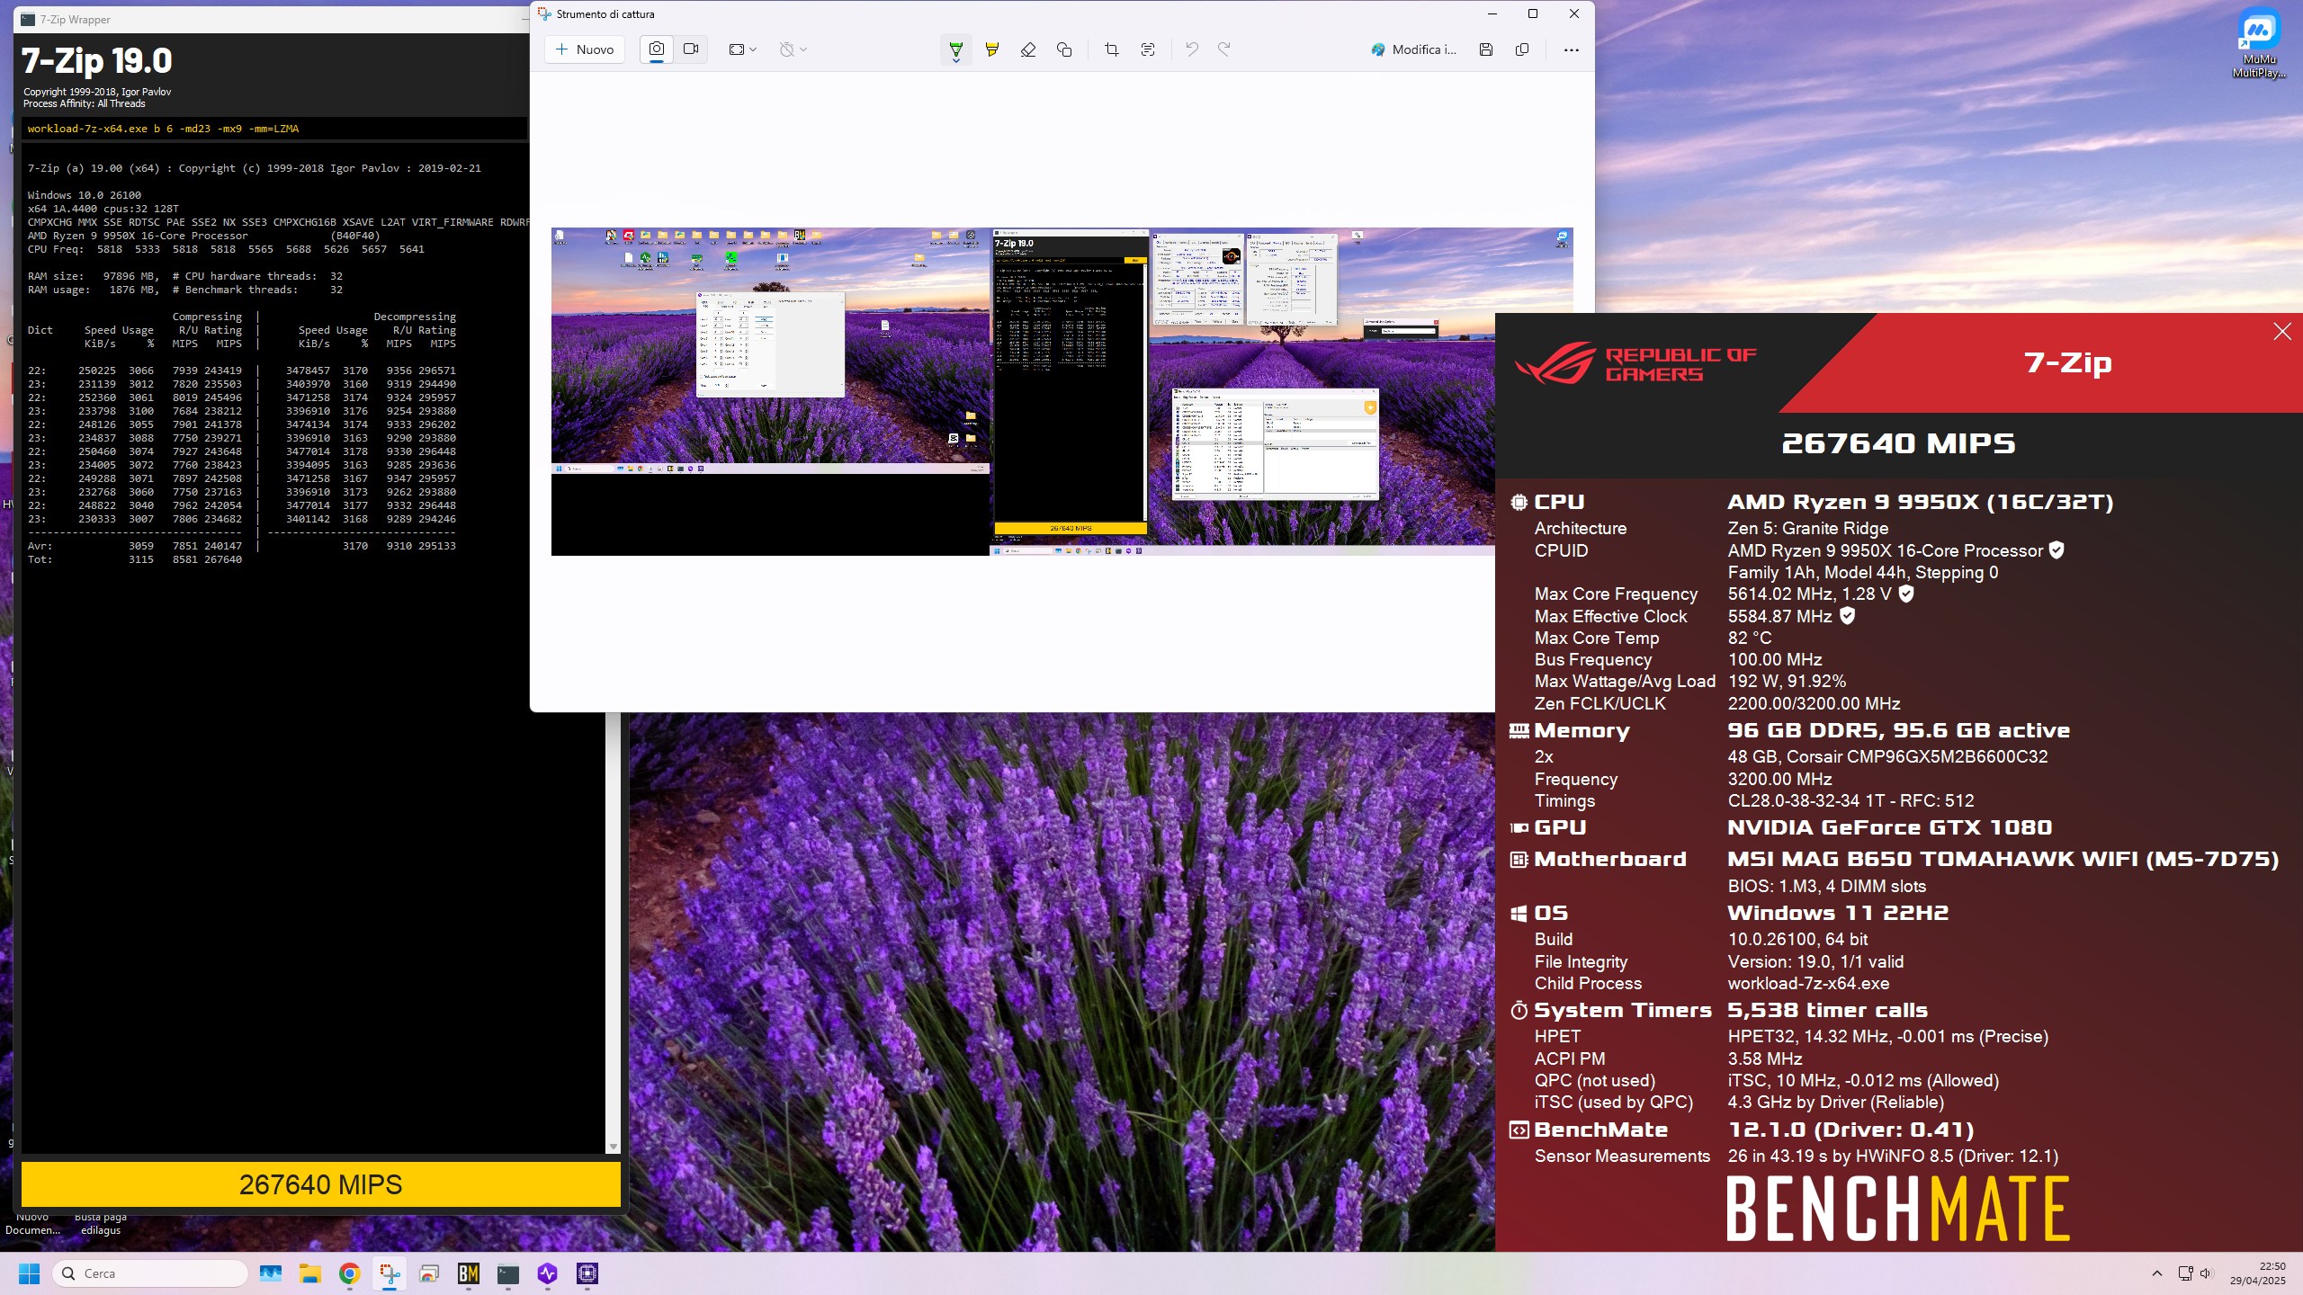The height and width of the screenshot is (1295, 2303).
Task: Click the redo arrow
Action: coord(1224,49)
